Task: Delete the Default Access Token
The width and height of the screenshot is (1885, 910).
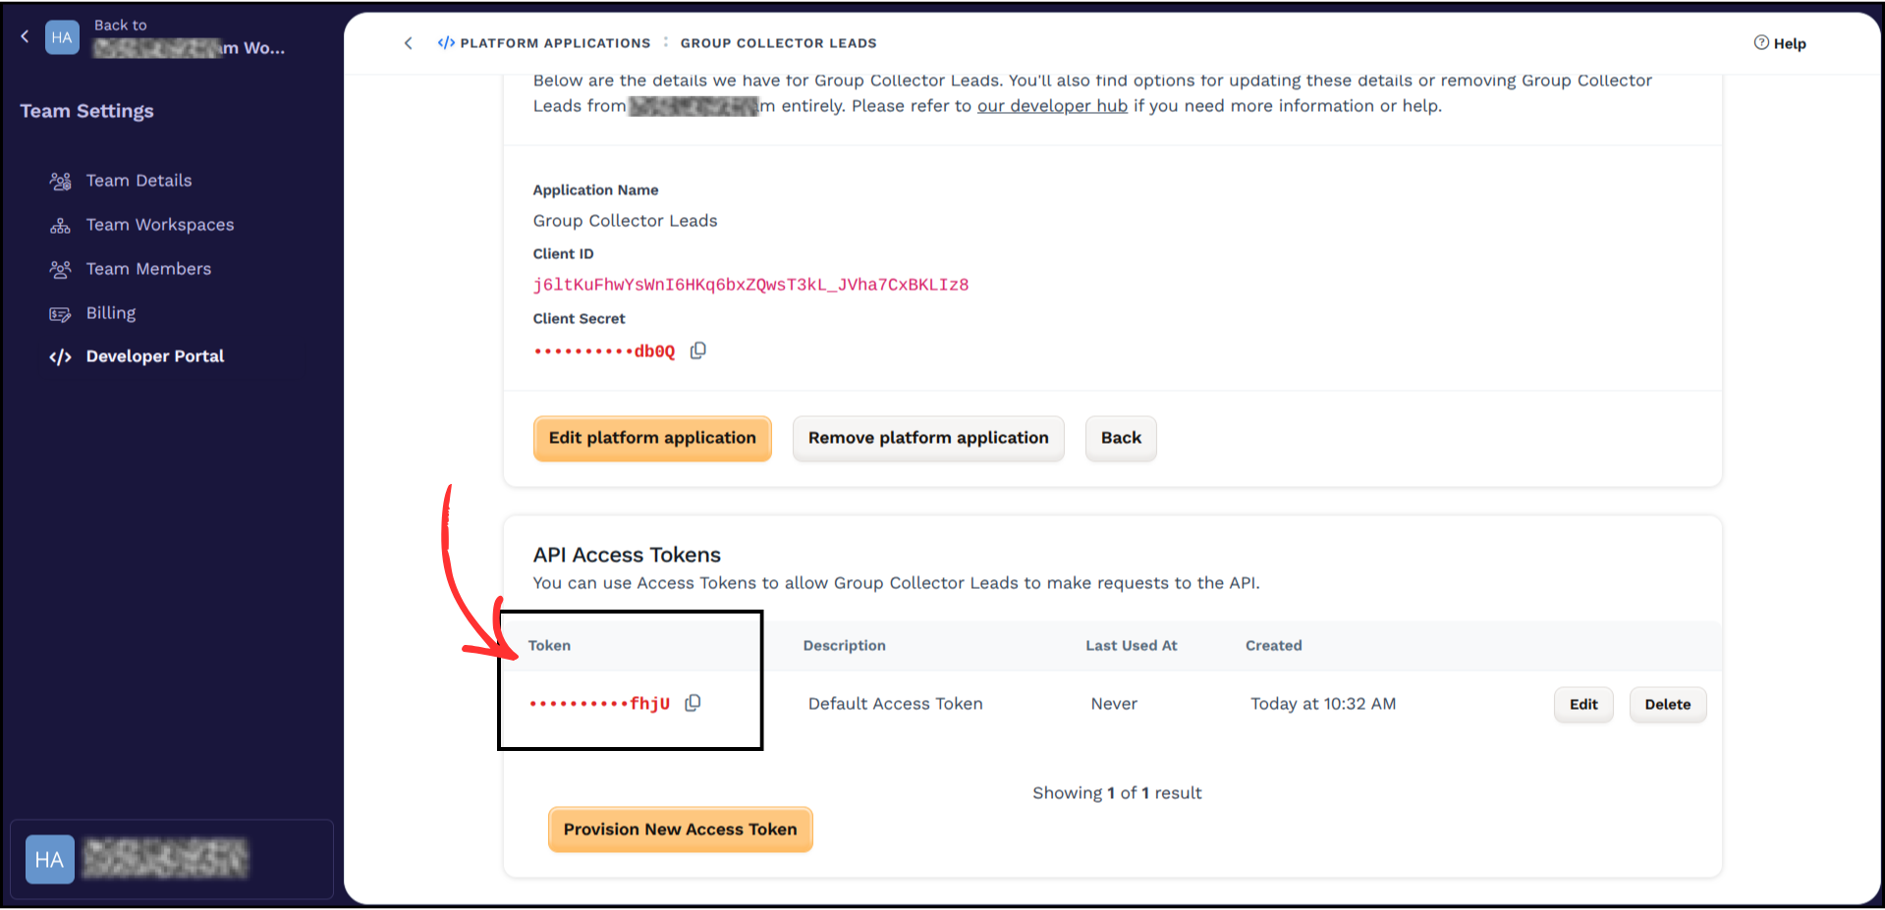Action: click(x=1667, y=704)
